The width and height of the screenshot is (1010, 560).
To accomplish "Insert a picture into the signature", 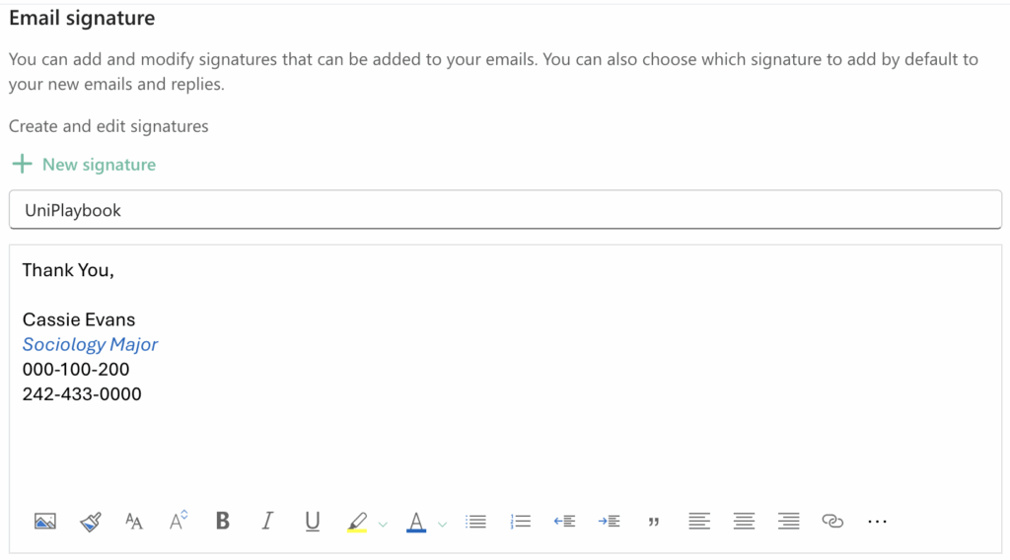I will pyautogui.click(x=44, y=522).
